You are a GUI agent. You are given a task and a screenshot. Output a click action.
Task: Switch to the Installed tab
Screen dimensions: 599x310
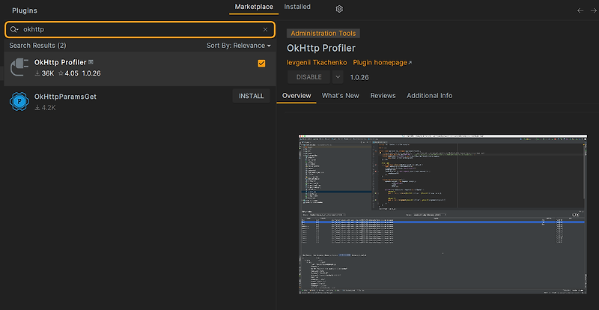tap(297, 7)
